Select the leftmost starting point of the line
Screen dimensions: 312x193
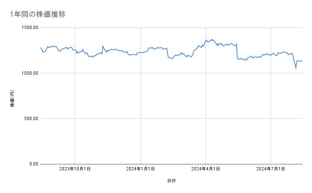click(x=41, y=48)
